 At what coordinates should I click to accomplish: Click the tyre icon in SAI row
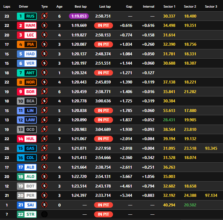tap(44, 205)
